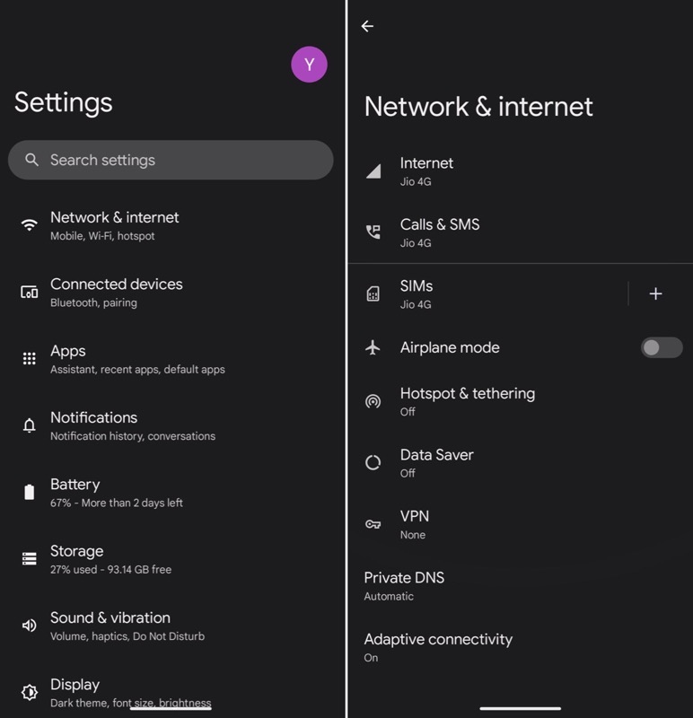Tap the Wi-Fi icon for Network & internet
Viewport: 693px width, 718px height.
(30, 225)
